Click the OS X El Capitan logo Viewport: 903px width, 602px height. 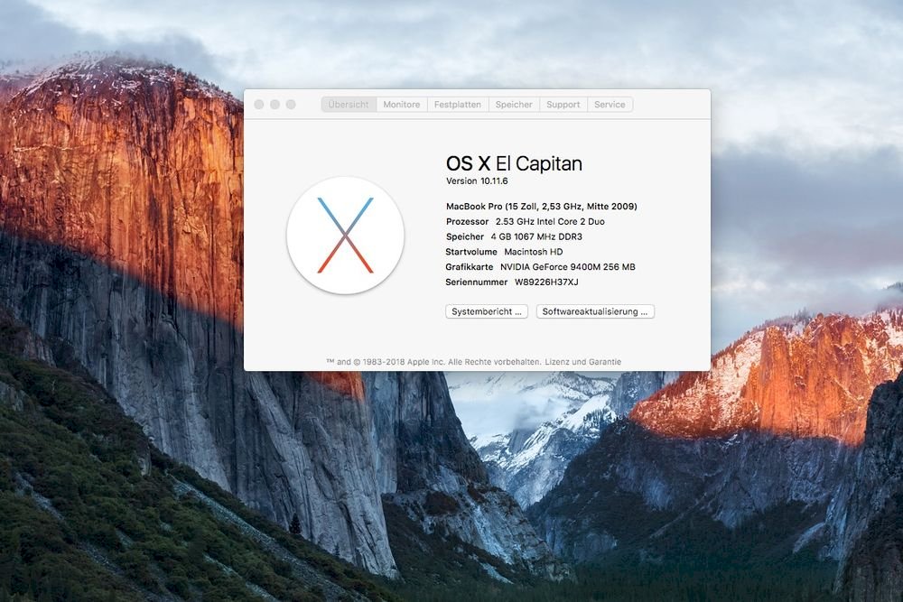point(345,236)
